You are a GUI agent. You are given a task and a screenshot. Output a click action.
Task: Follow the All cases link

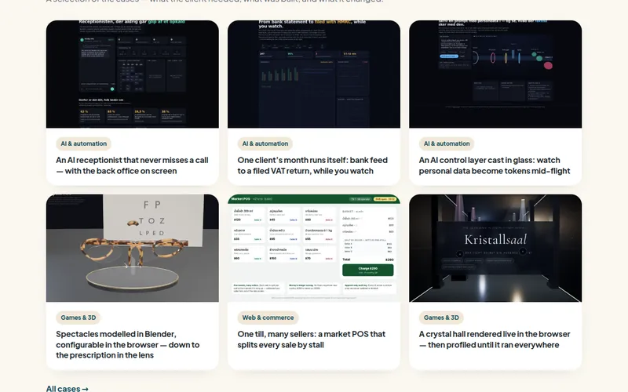click(68, 388)
